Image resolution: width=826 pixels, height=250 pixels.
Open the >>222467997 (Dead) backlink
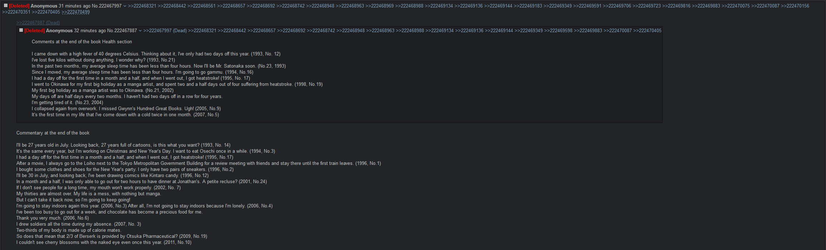tap(165, 31)
